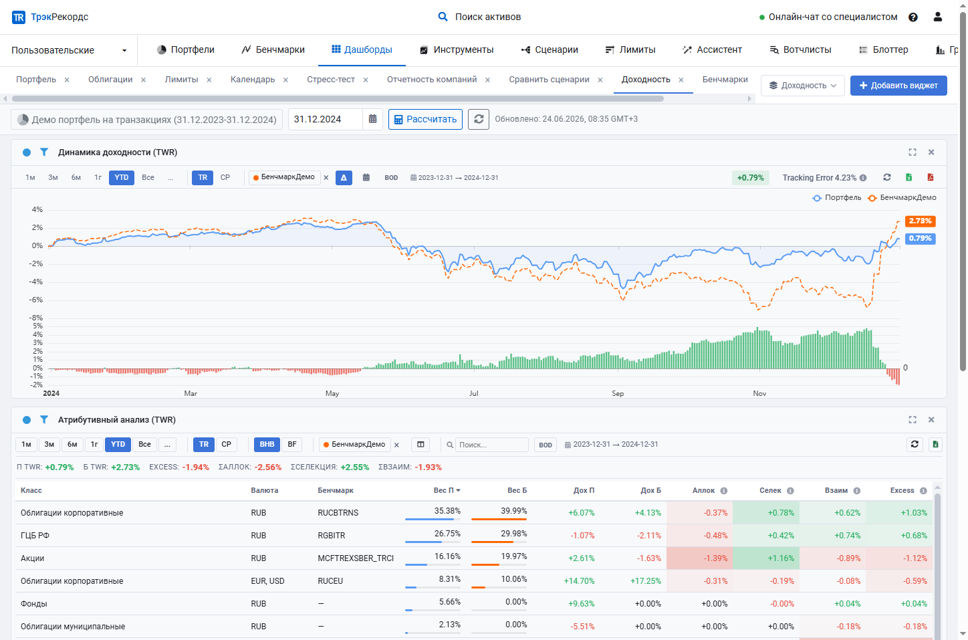Click filter icon in Динамика доходности widget
The width and height of the screenshot is (968, 640).
(44, 152)
